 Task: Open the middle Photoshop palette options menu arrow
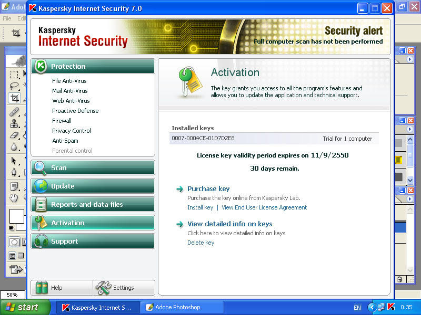(x=410, y=129)
